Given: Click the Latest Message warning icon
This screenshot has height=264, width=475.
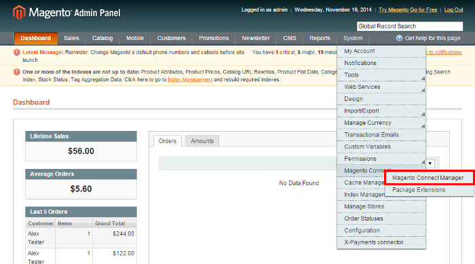Looking at the screenshot, I should (17, 52).
